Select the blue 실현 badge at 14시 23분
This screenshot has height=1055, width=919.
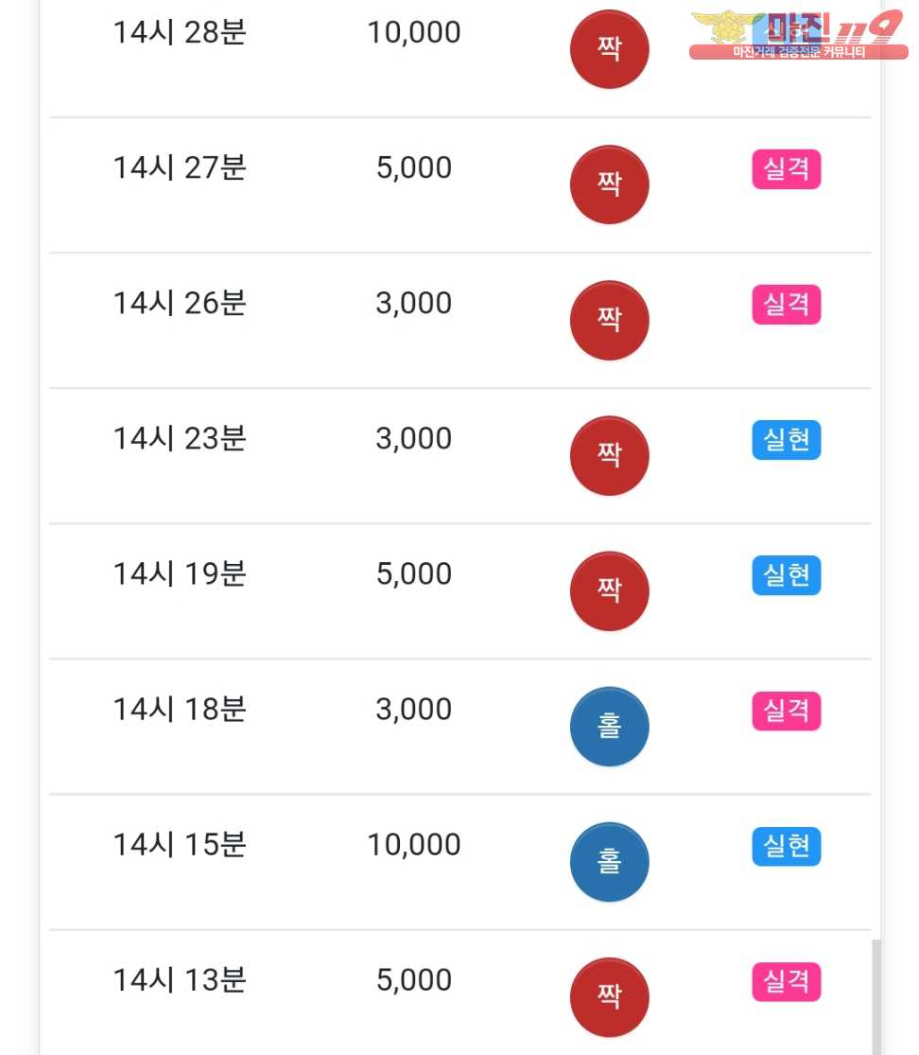(786, 440)
